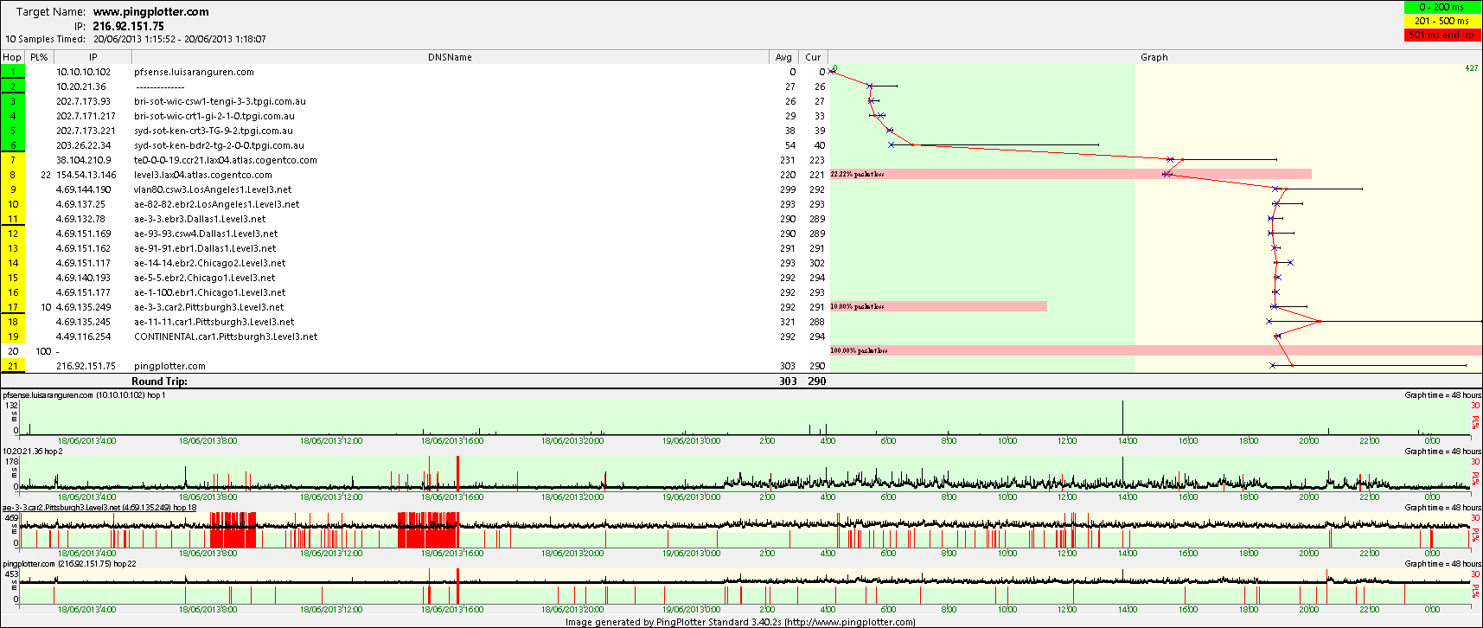Click the 100.00% packet loss bar on hop 20
Image resolution: width=1483 pixels, height=628 pixels.
1155,350
